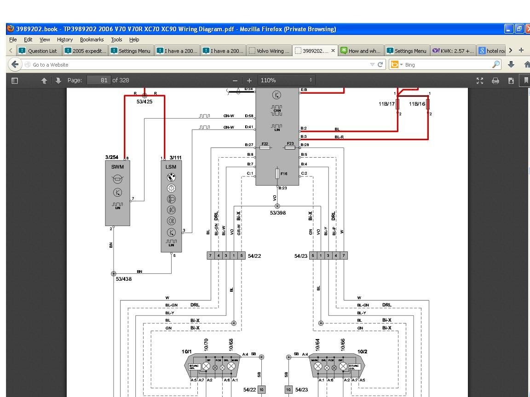Select the F23 fuse label
Screen dimensions: 530x397
tap(290, 143)
